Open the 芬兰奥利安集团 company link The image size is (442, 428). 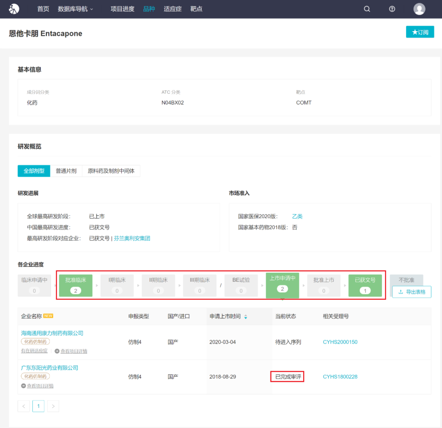click(x=132, y=238)
